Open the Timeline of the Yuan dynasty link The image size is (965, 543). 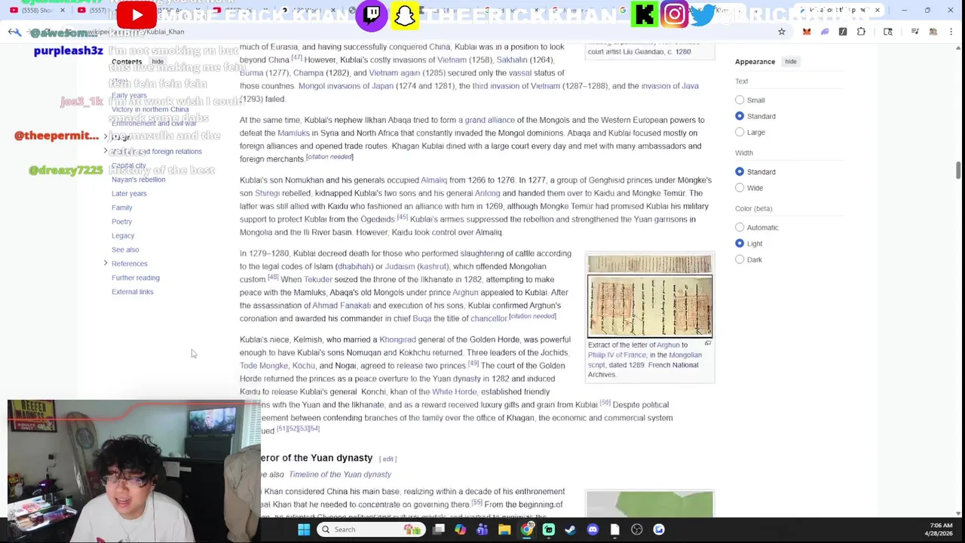tap(340, 474)
